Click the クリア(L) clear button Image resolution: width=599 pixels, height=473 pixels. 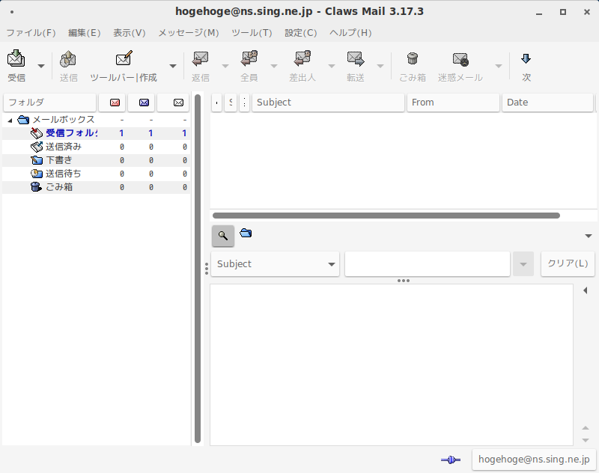click(x=568, y=263)
